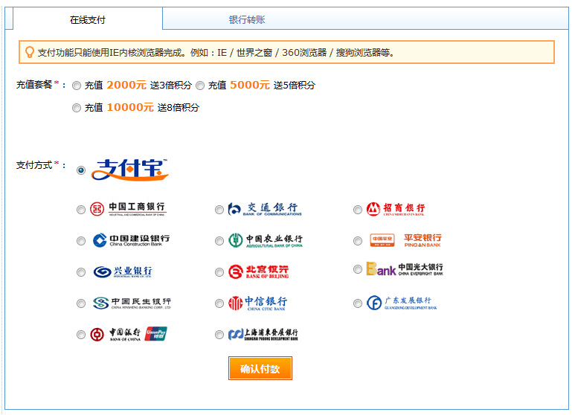Choose 广东发展银行 radio button
The image size is (575, 415).
(358, 303)
